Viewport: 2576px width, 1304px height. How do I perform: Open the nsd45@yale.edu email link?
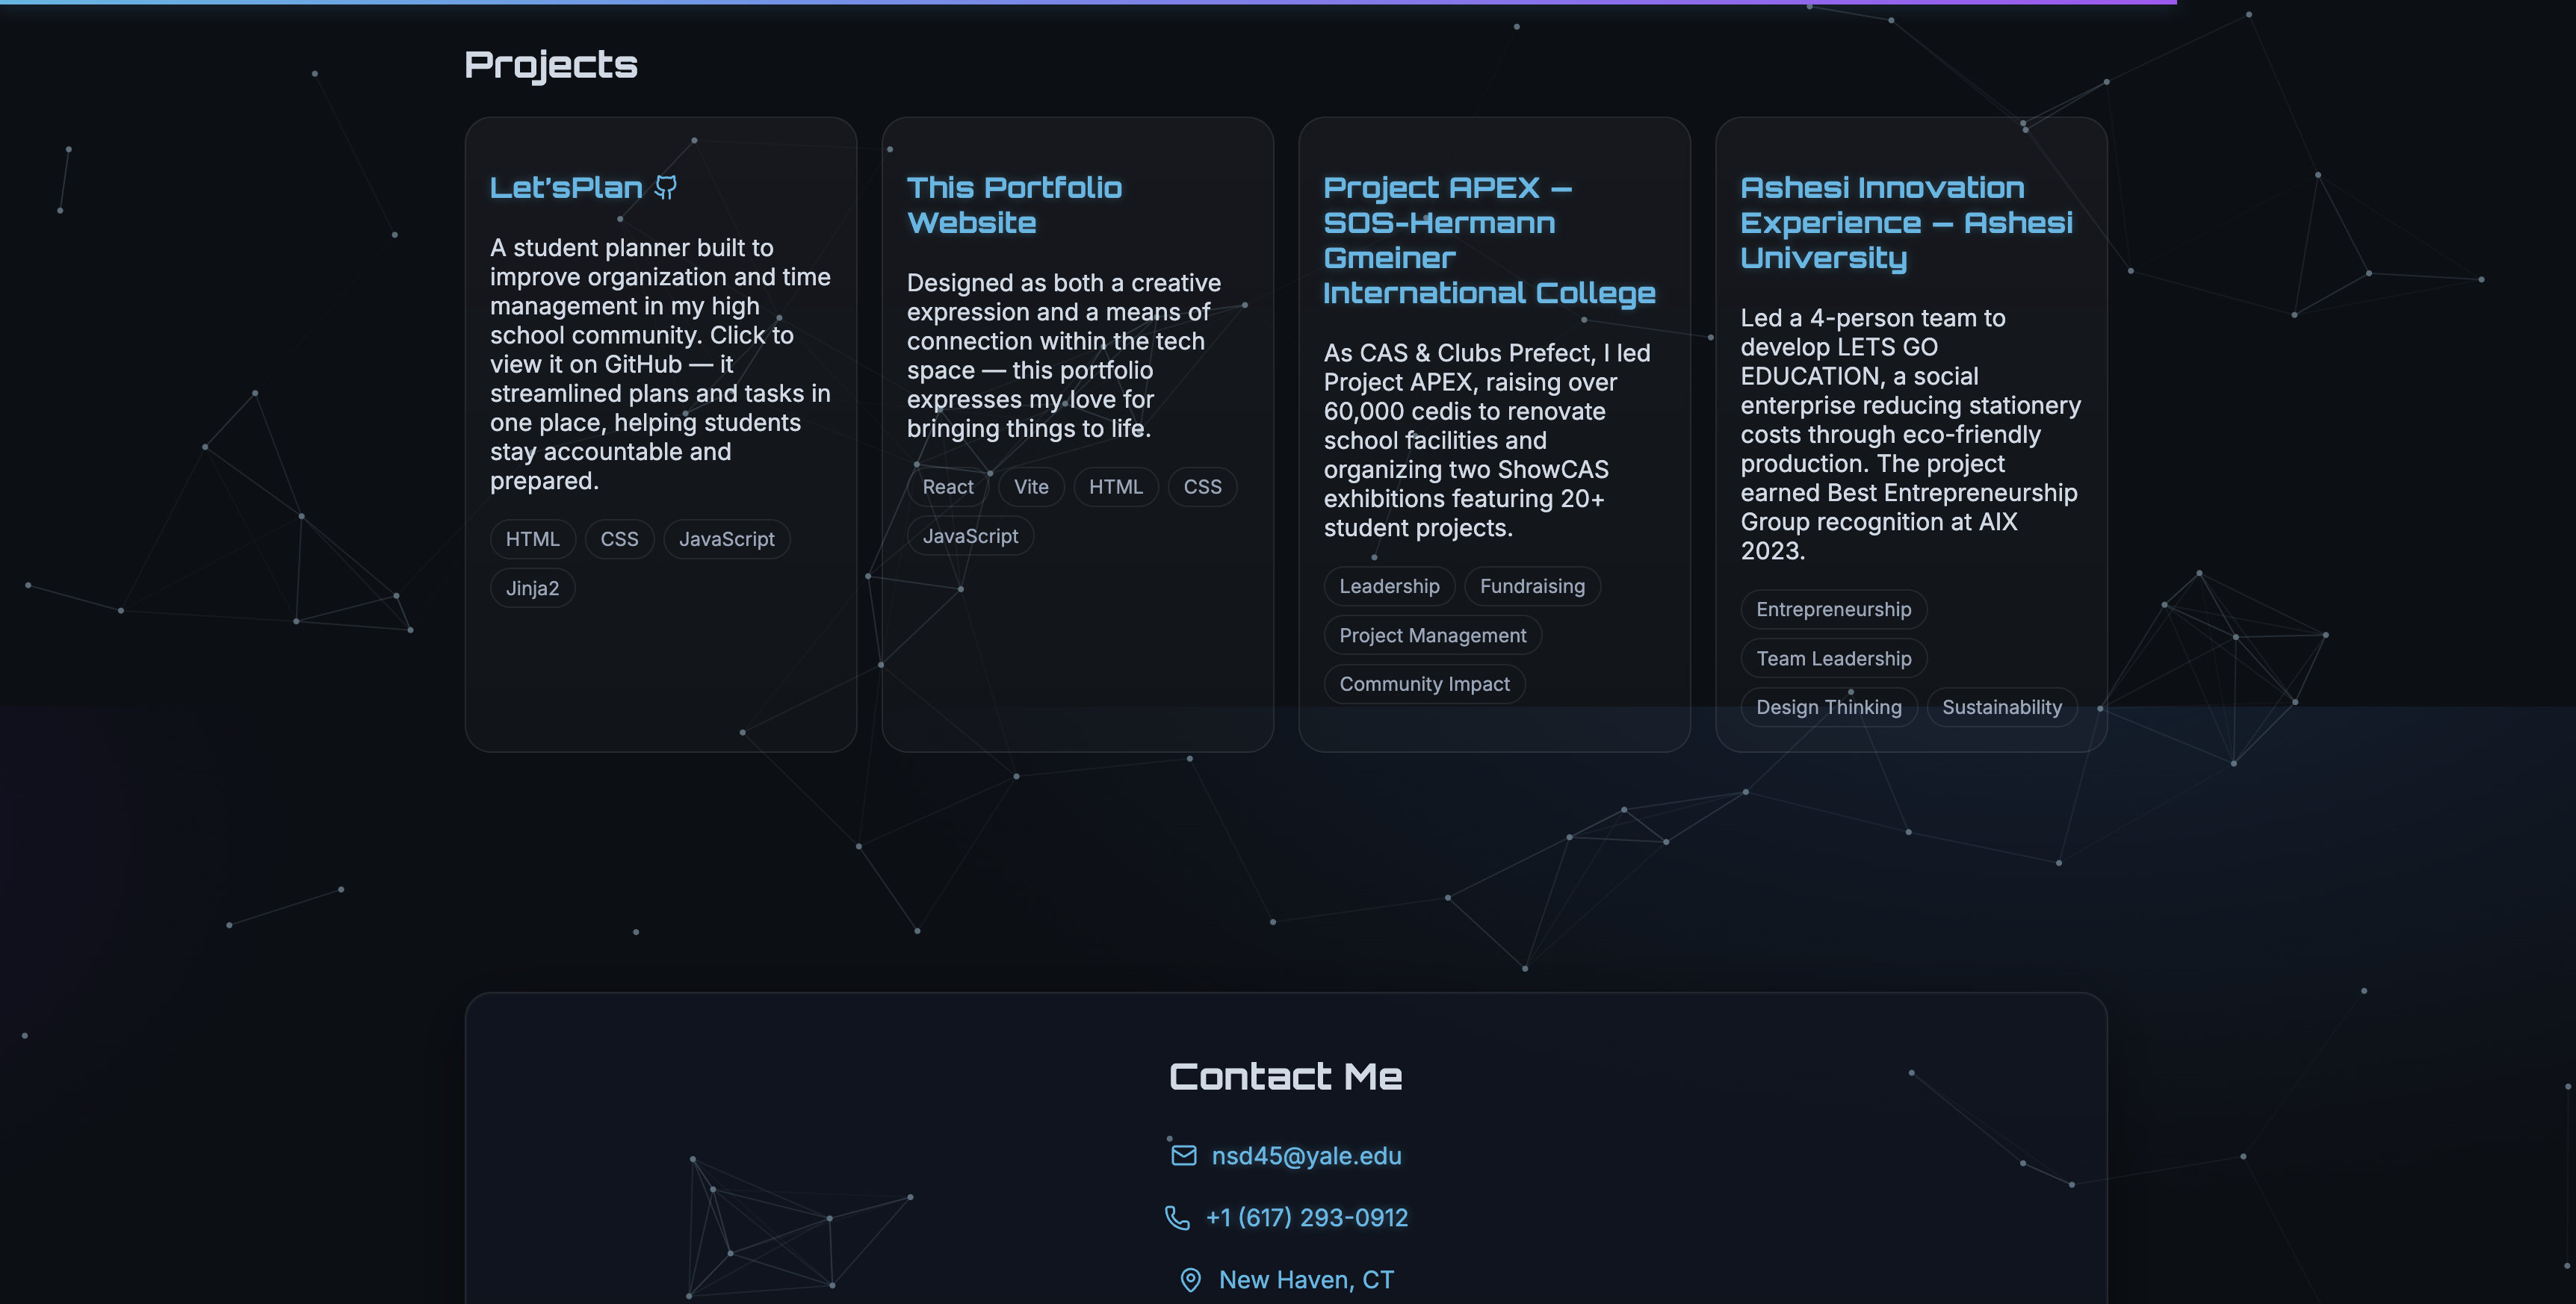[1306, 1156]
